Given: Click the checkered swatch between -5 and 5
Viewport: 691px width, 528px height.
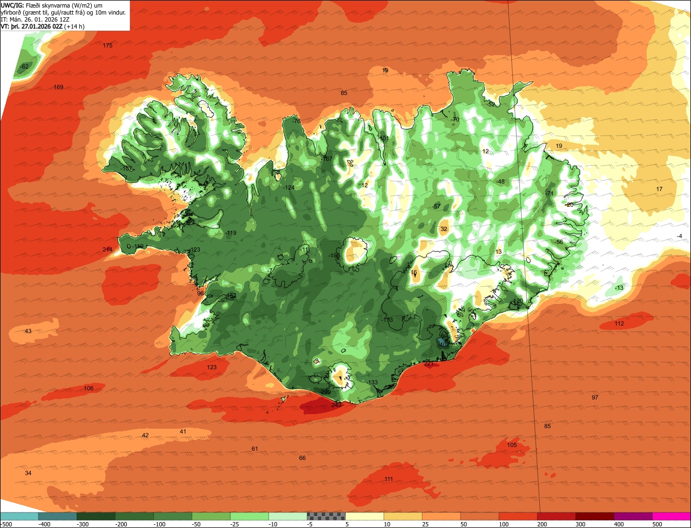Looking at the screenshot, I should tap(326, 516).
